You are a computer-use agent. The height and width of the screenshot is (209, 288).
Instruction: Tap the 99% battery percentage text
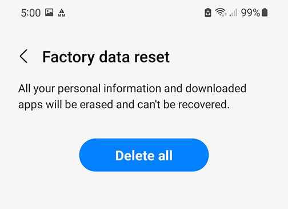pyautogui.click(x=250, y=13)
